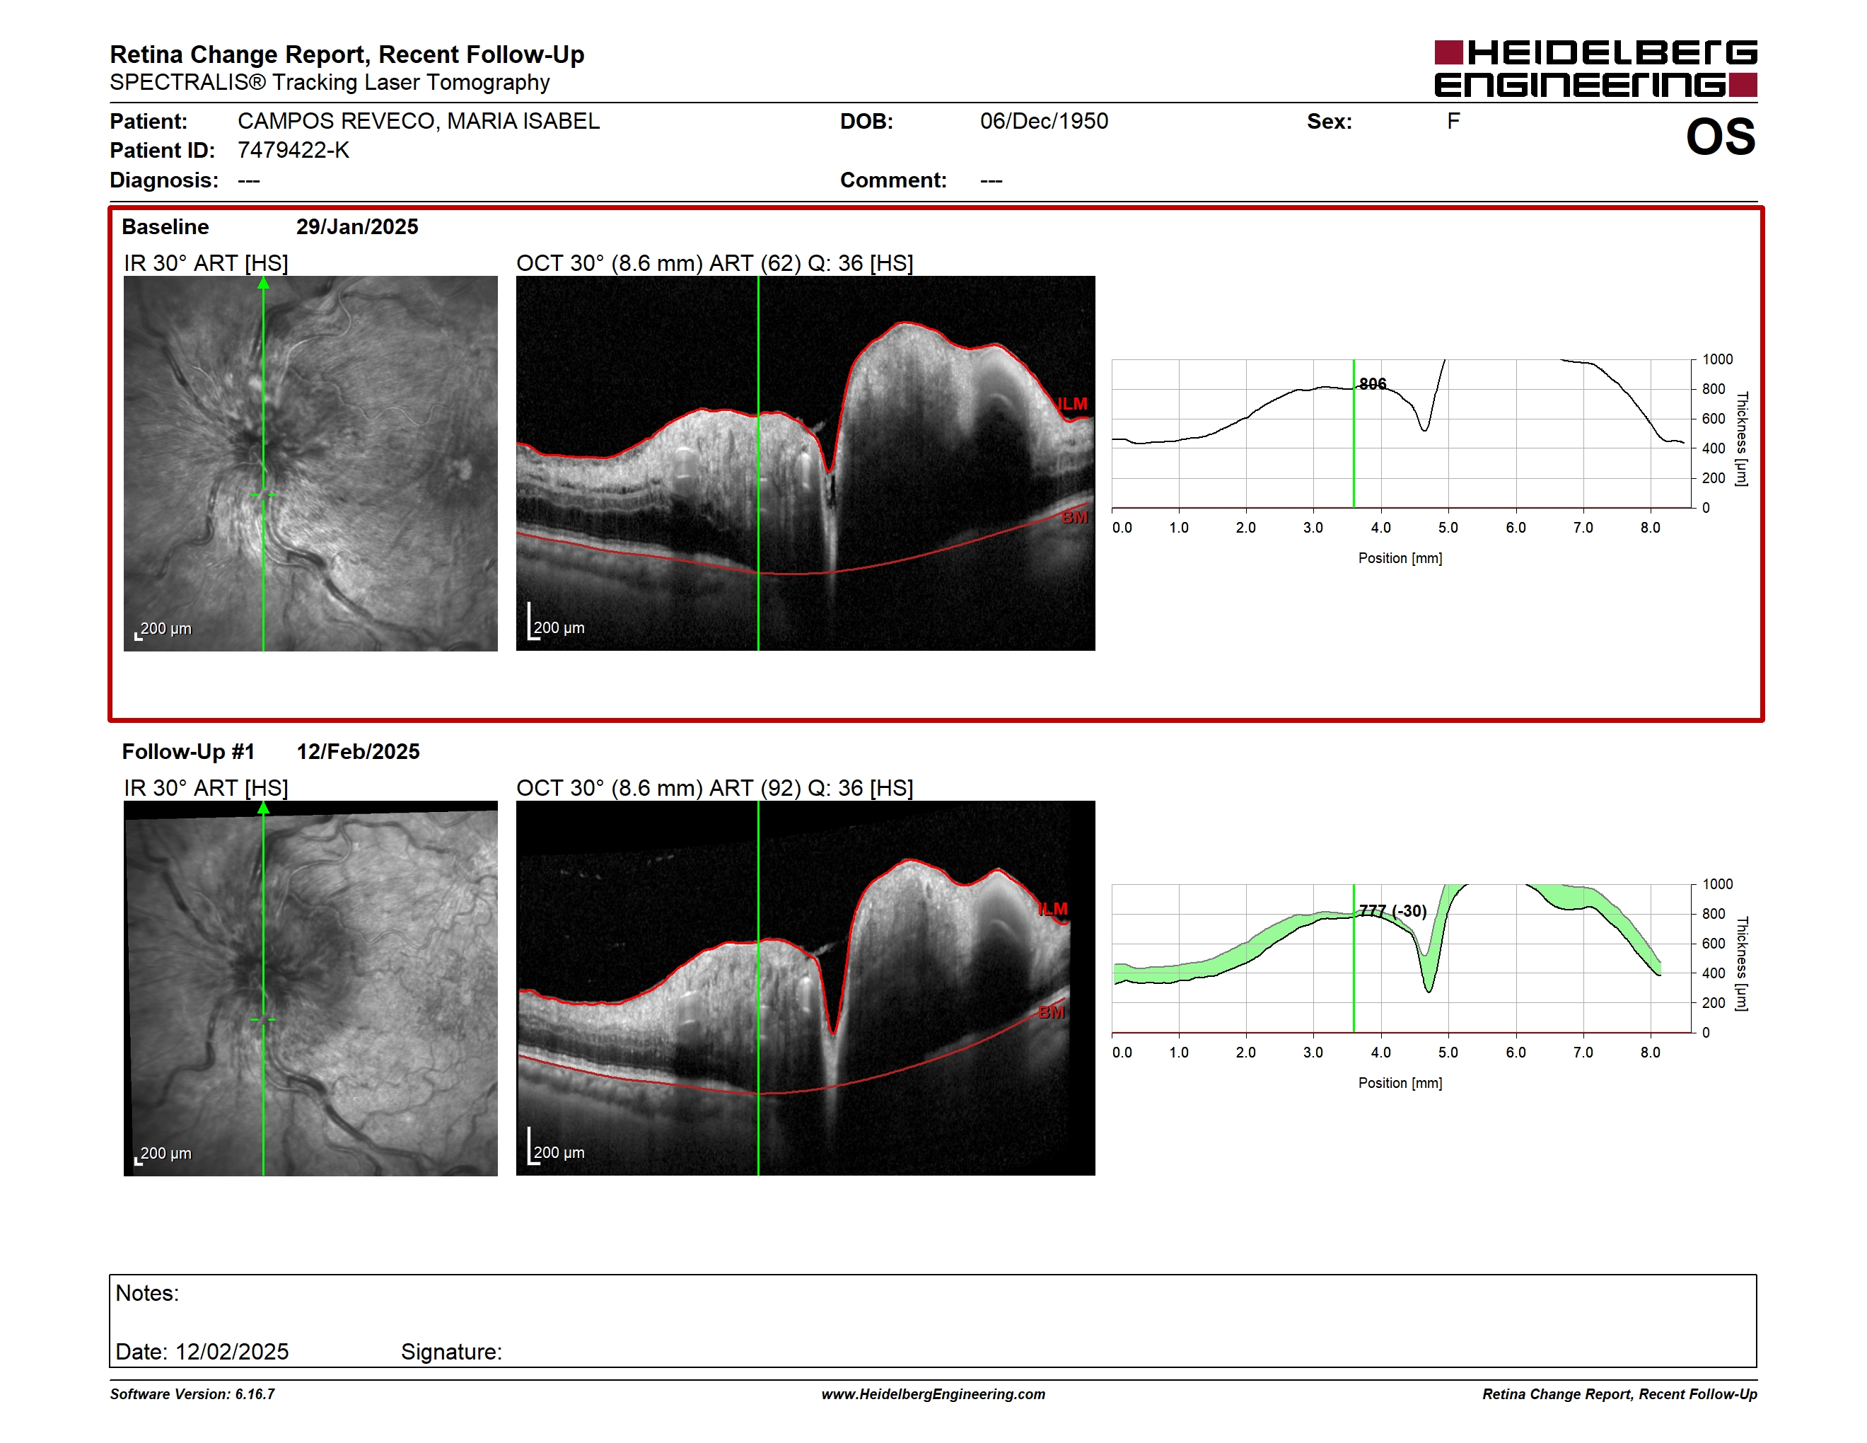The width and height of the screenshot is (1867, 1443).
Task: Click the Baseline date 29/Jan/2025
Action: click(357, 226)
